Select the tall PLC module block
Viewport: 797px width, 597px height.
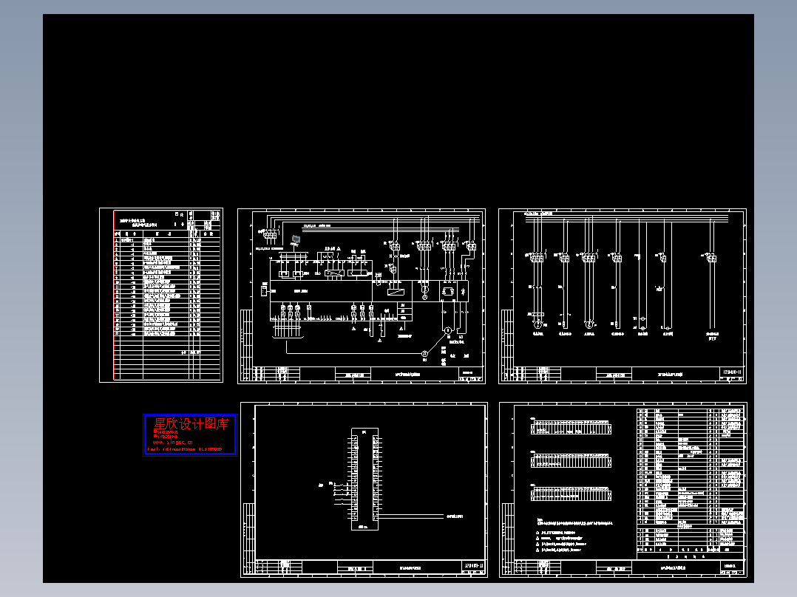coord(364,479)
